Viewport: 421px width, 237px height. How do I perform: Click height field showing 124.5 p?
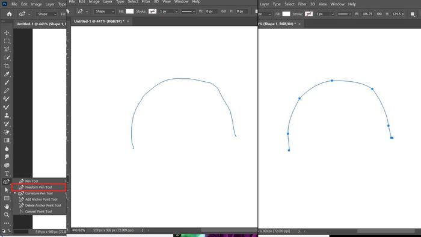point(398,14)
